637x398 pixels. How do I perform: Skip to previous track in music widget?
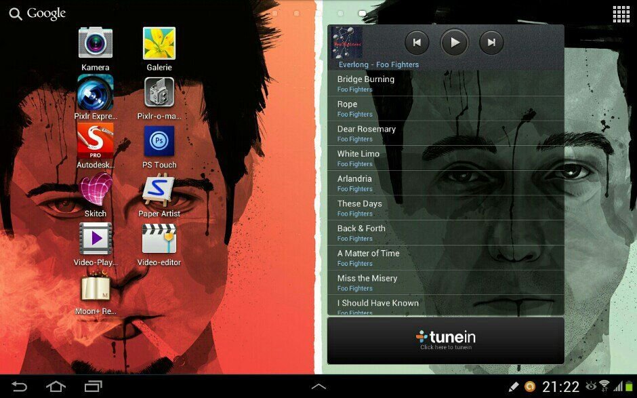417,42
